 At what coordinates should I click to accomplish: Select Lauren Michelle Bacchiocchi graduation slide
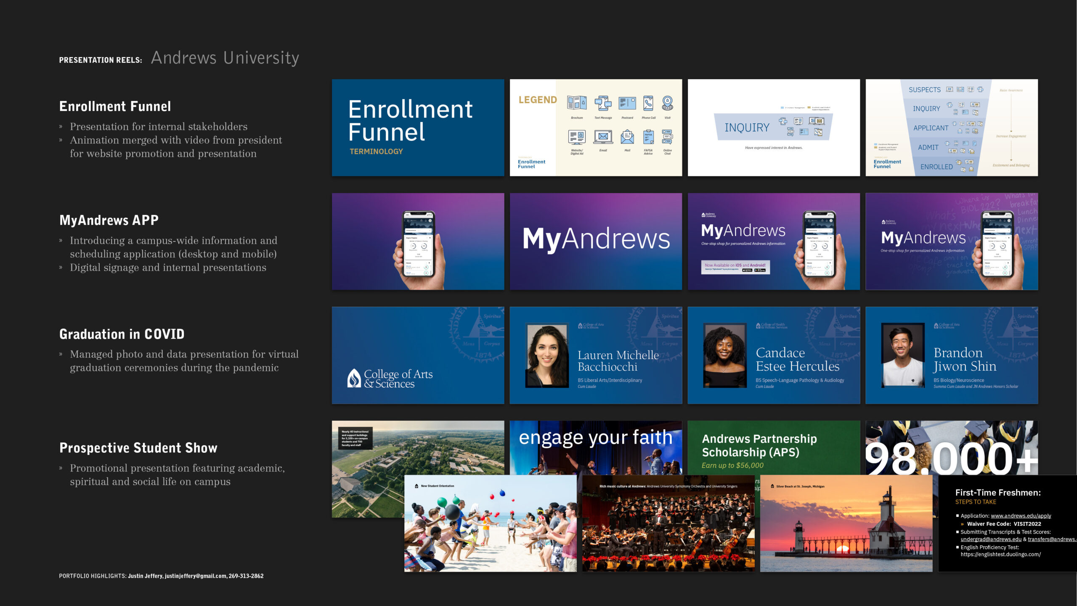point(596,355)
